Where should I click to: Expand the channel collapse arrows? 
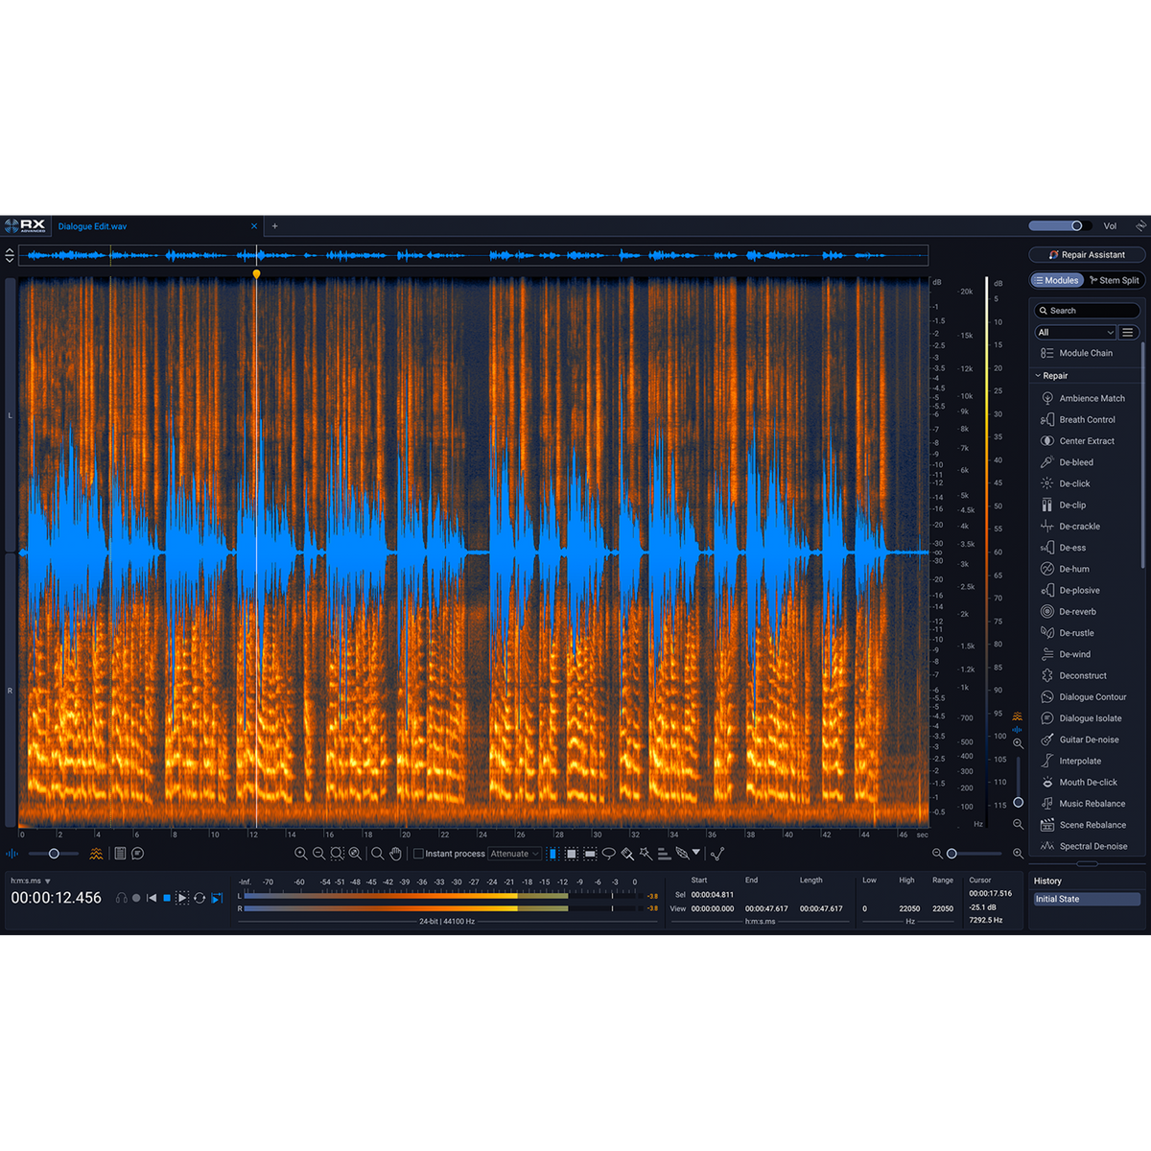10,255
